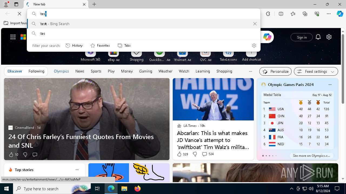
Task: Expand the Feed settings dropdown
Action: tap(316, 71)
